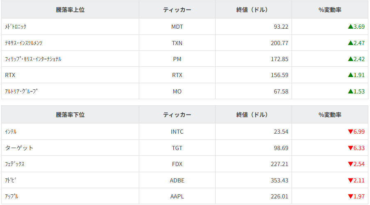
Task: Click the red down arrow beside 6.33
Action: pyautogui.click(x=350, y=148)
